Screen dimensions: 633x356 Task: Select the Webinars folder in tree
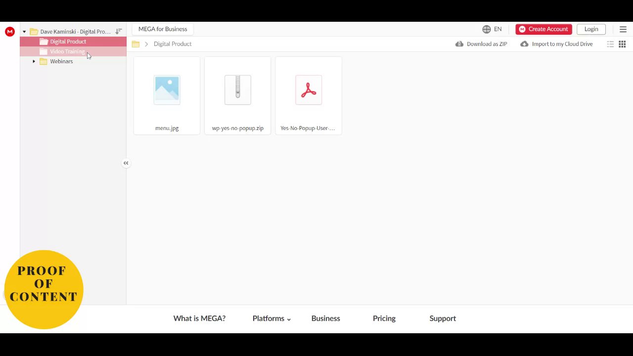(61, 61)
